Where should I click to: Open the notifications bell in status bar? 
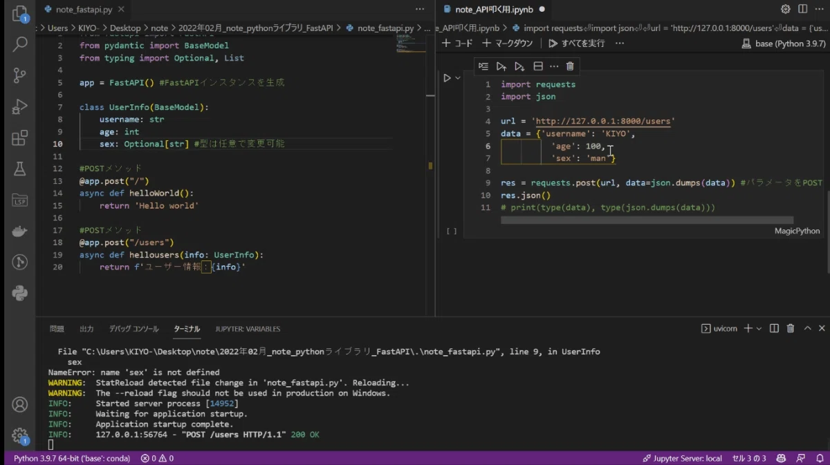[819, 458]
